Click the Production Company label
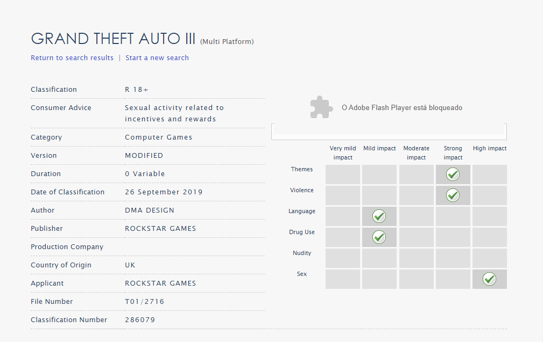543x342 pixels. pyautogui.click(x=67, y=247)
